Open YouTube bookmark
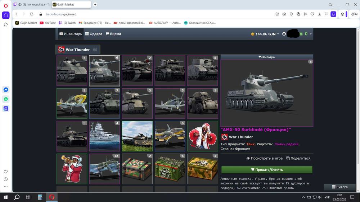Screen dimensions: 360x202 pyautogui.click(x=48, y=23)
